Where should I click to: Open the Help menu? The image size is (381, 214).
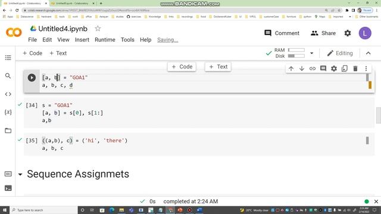[145, 40]
